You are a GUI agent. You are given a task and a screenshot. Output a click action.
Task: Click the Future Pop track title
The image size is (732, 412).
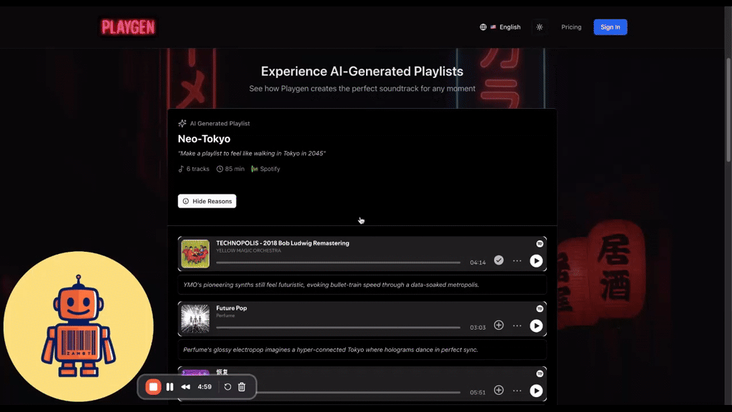coord(232,308)
